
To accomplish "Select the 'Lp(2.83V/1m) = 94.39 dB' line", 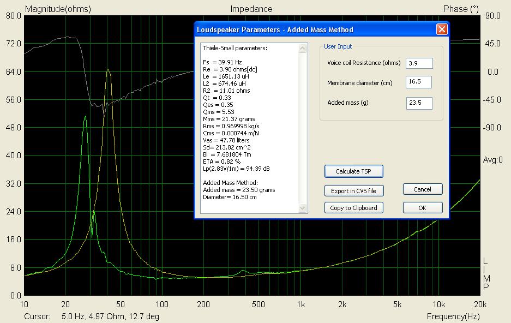I will (x=236, y=169).
